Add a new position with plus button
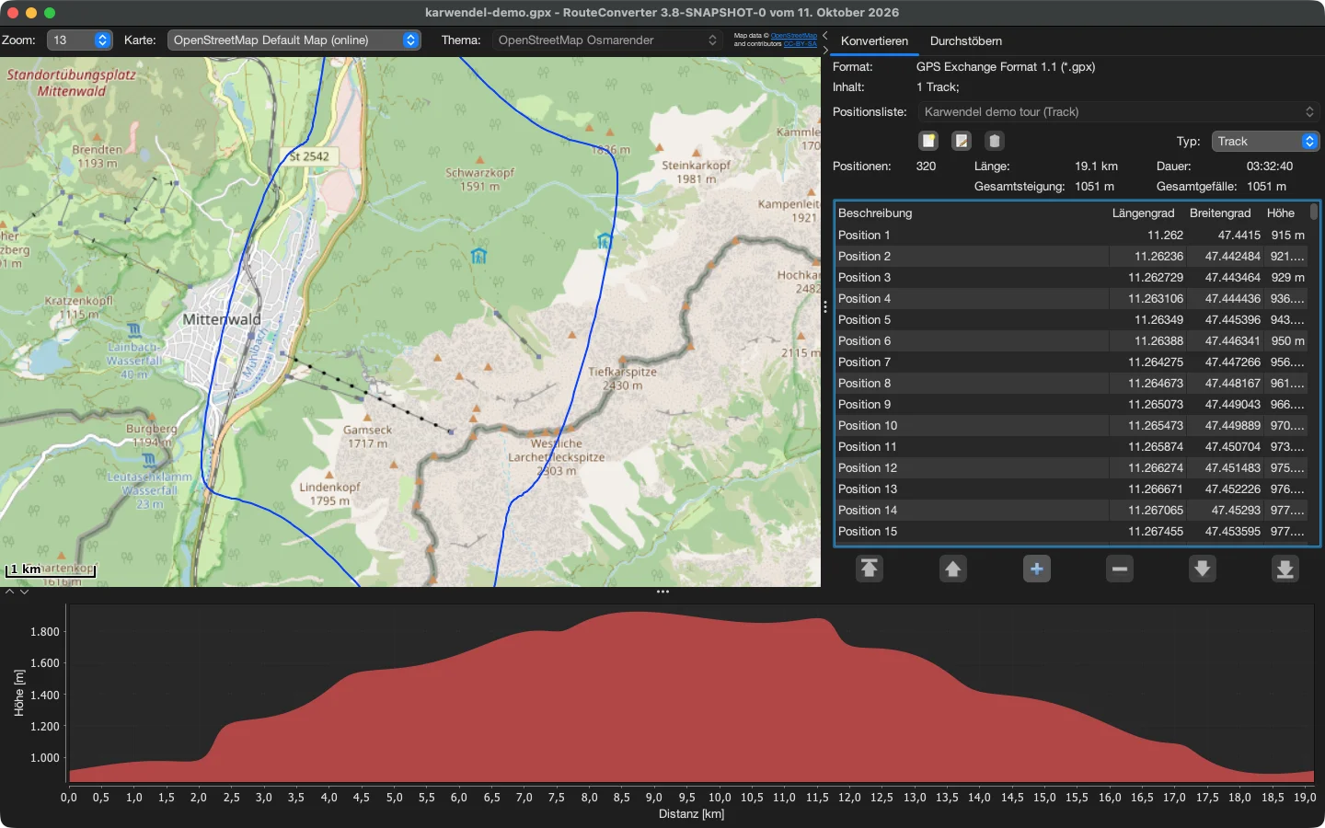The height and width of the screenshot is (828, 1325). [x=1037, y=569]
